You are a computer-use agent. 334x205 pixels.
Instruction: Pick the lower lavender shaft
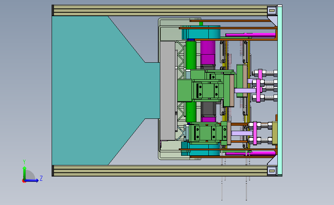coord(242,133)
